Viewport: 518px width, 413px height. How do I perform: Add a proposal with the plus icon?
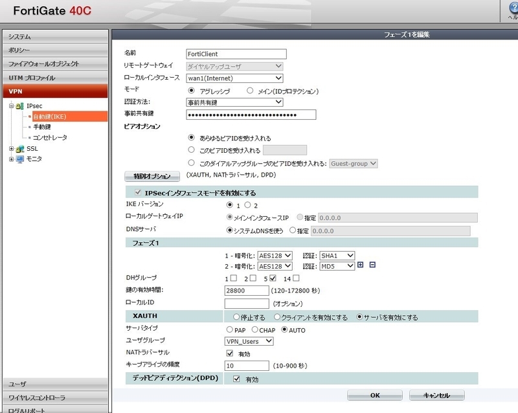pyautogui.click(x=361, y=265)
